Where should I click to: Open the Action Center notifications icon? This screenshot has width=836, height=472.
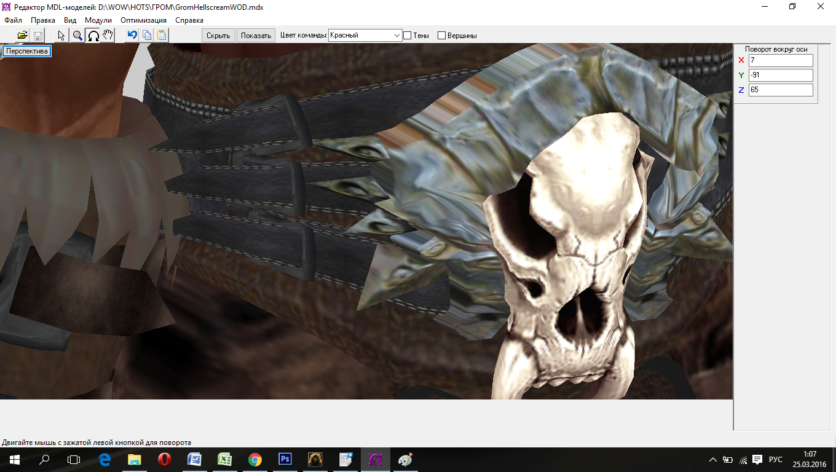click(x=757, y=460)
